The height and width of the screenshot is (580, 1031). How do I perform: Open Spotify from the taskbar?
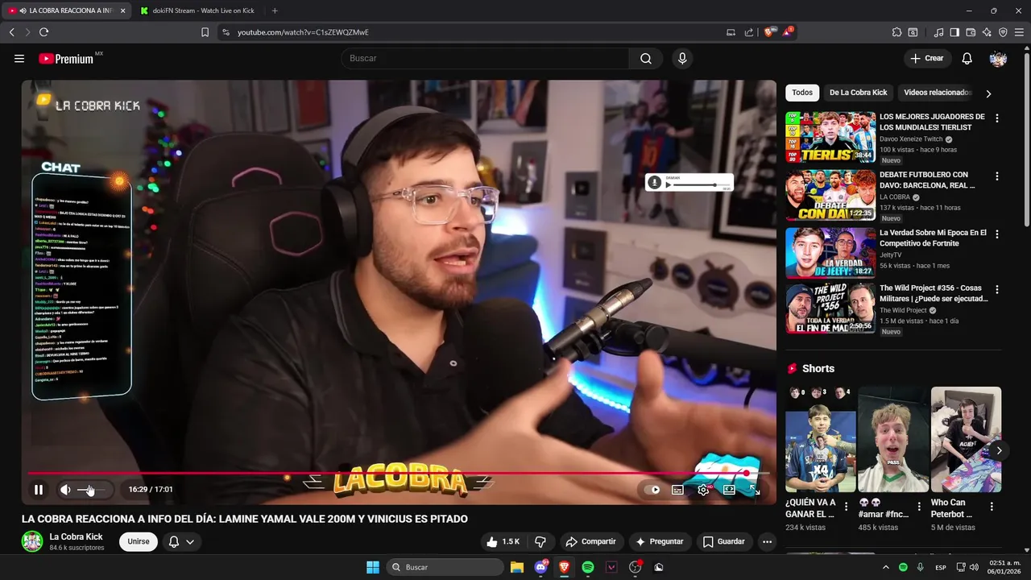click(588, 567)
